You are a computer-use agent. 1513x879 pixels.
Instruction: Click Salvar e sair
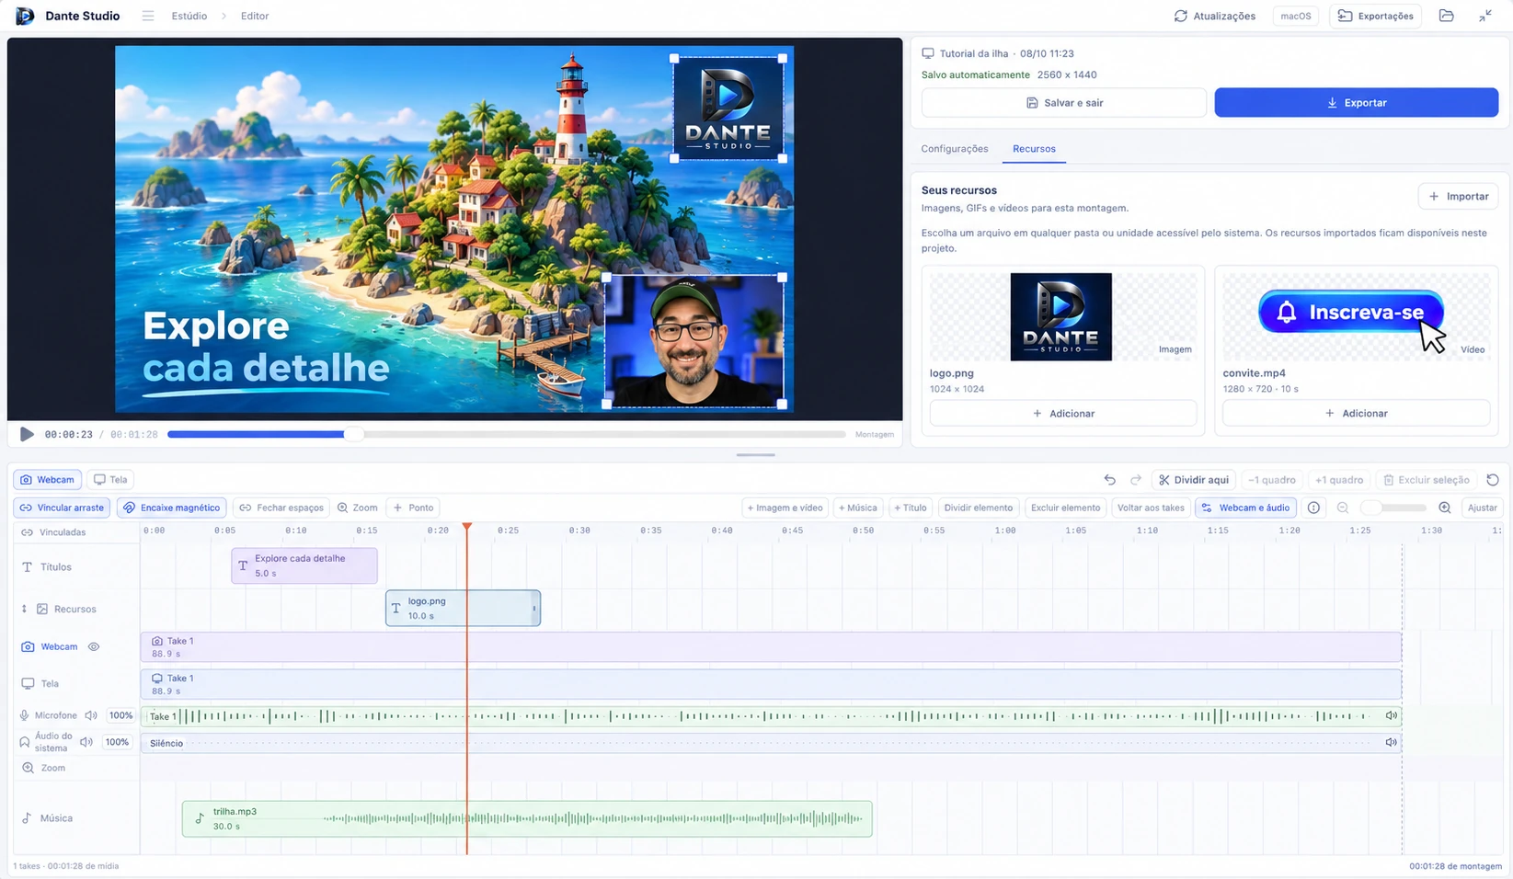coord(1063,103)
